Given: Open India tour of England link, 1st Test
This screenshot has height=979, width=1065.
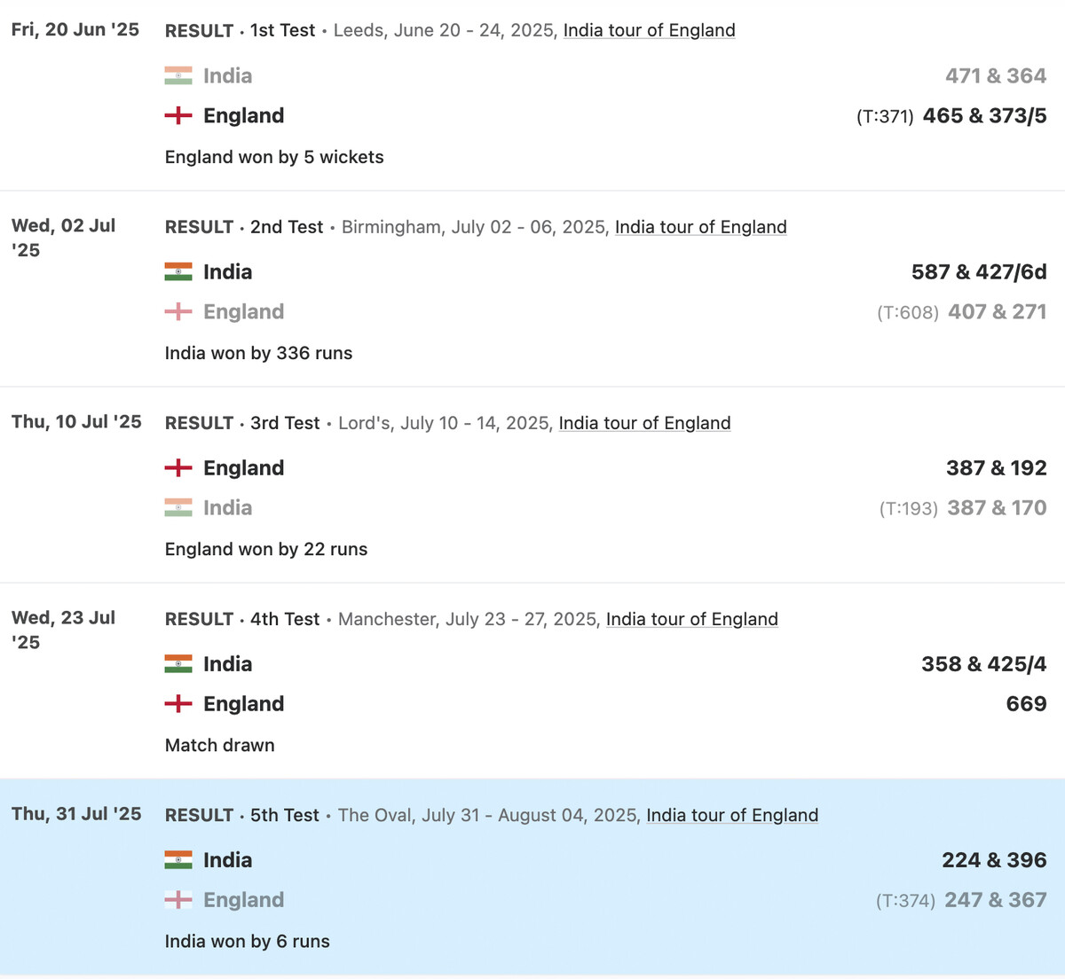Looking at the screenshot, I should [x=650, y=30].
